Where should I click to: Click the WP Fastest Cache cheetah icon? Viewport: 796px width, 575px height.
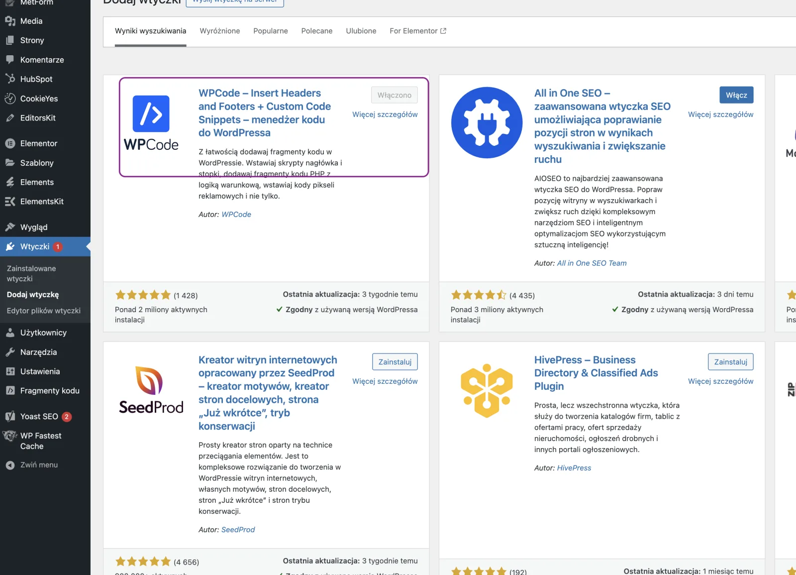coord(10,436)
